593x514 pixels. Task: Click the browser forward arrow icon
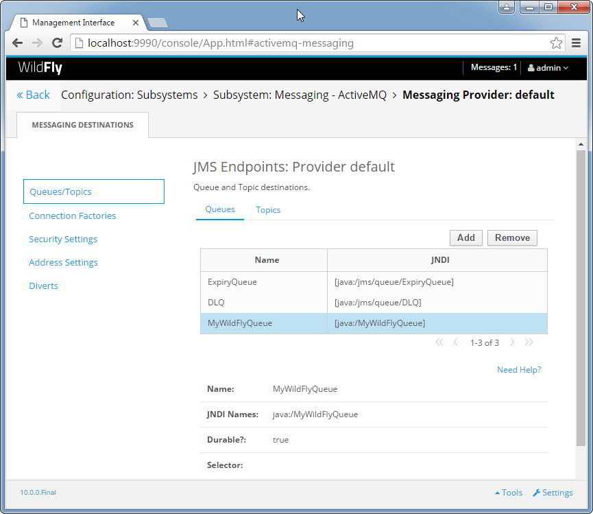[x=37, y=43]
